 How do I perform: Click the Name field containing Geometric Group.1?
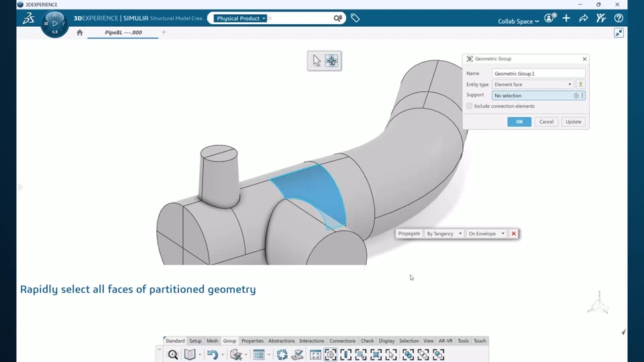(x=539, y=74)
